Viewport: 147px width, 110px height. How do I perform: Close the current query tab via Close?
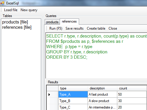pos(113,28)
